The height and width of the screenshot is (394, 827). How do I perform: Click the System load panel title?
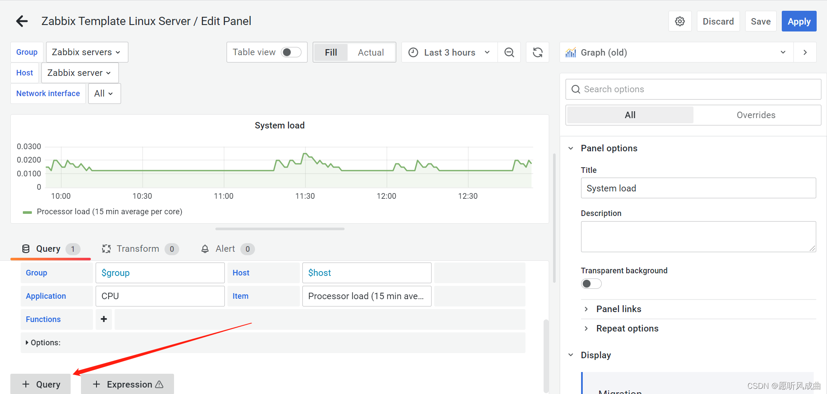(x=280, y=125)
